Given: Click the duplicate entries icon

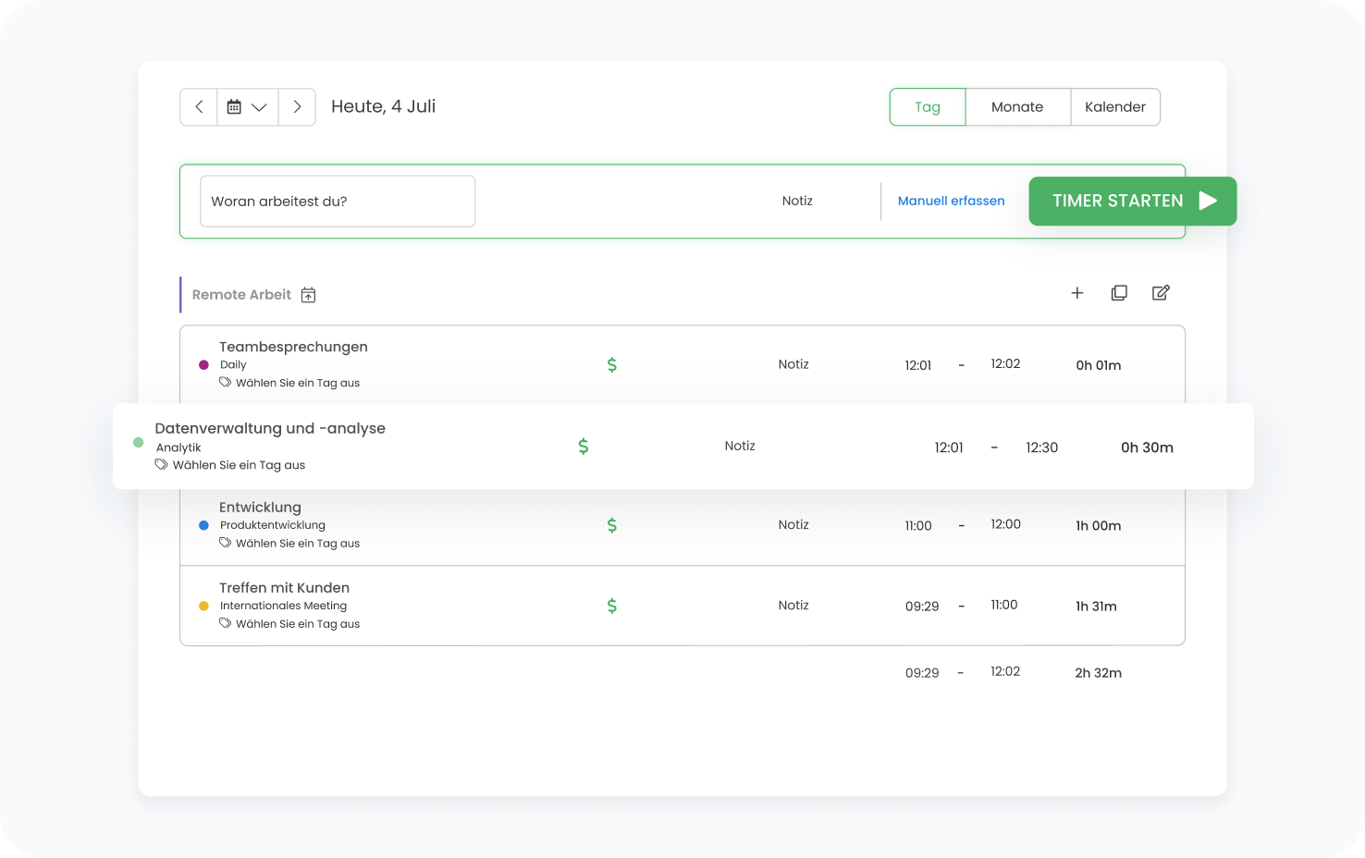Looking at the screenshot, I should (x=1119, y=293).
